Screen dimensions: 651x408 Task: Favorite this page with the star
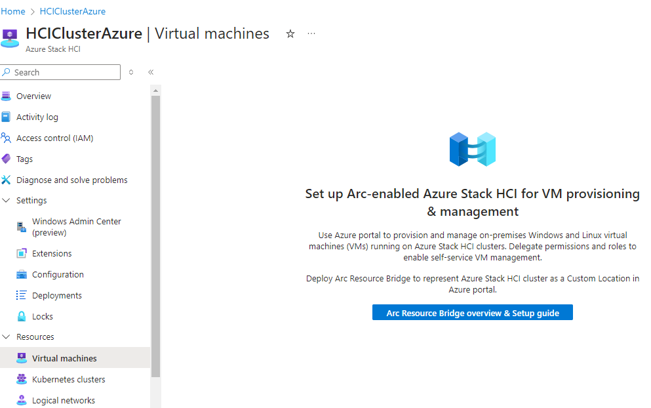click(x=290, y=33)
